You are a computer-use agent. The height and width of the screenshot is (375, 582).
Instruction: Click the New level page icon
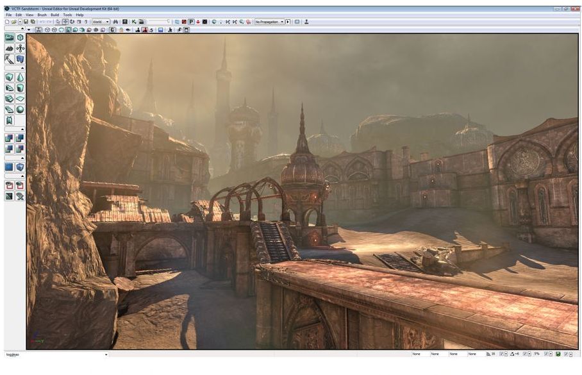(x=7, y=22)
